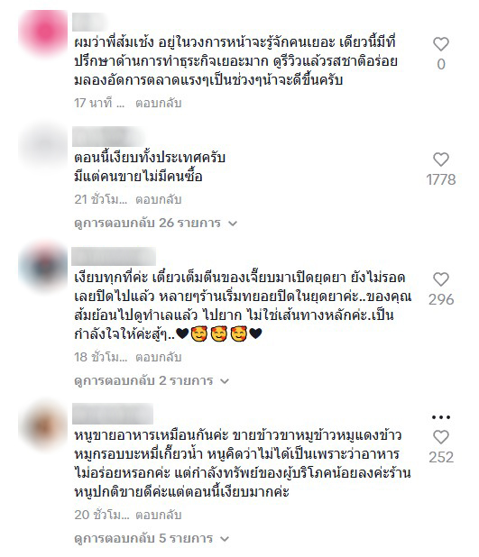
Task: Like the comment with 296 likes
Action: (441, 279)
